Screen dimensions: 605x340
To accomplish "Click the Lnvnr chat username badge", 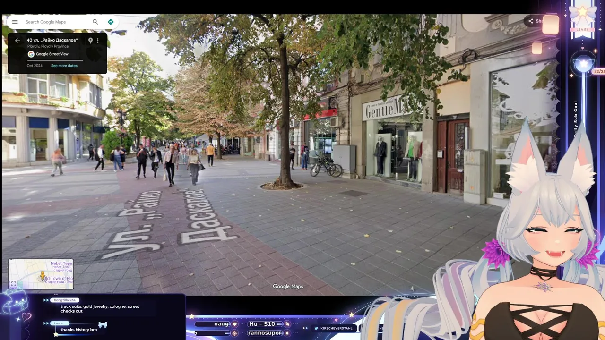I will 60,323.
